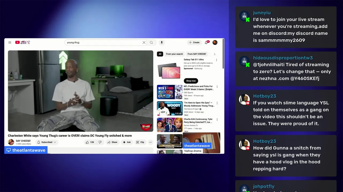Click Hotboy23 name on slime language message
Screen dimensions: 343x192
[264, 96]
